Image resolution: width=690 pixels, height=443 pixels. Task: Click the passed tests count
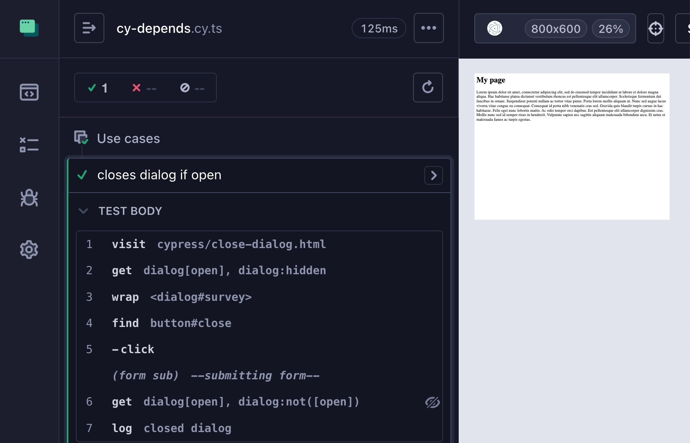coord(98,88)
